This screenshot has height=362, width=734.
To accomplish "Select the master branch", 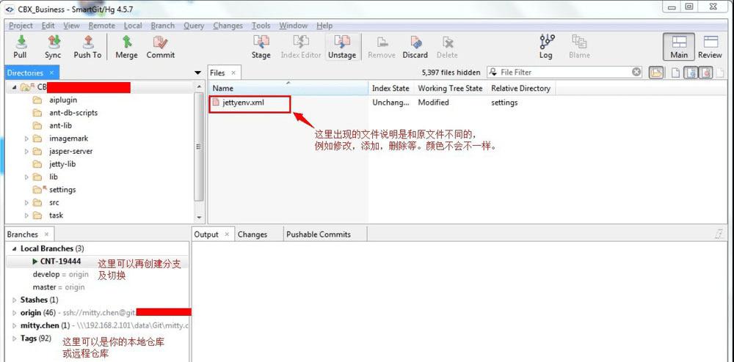I will pos(59,287).
